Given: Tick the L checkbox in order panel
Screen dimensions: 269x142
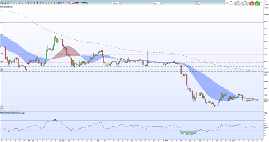Looking at the screenshot, I should coord(261,4).
